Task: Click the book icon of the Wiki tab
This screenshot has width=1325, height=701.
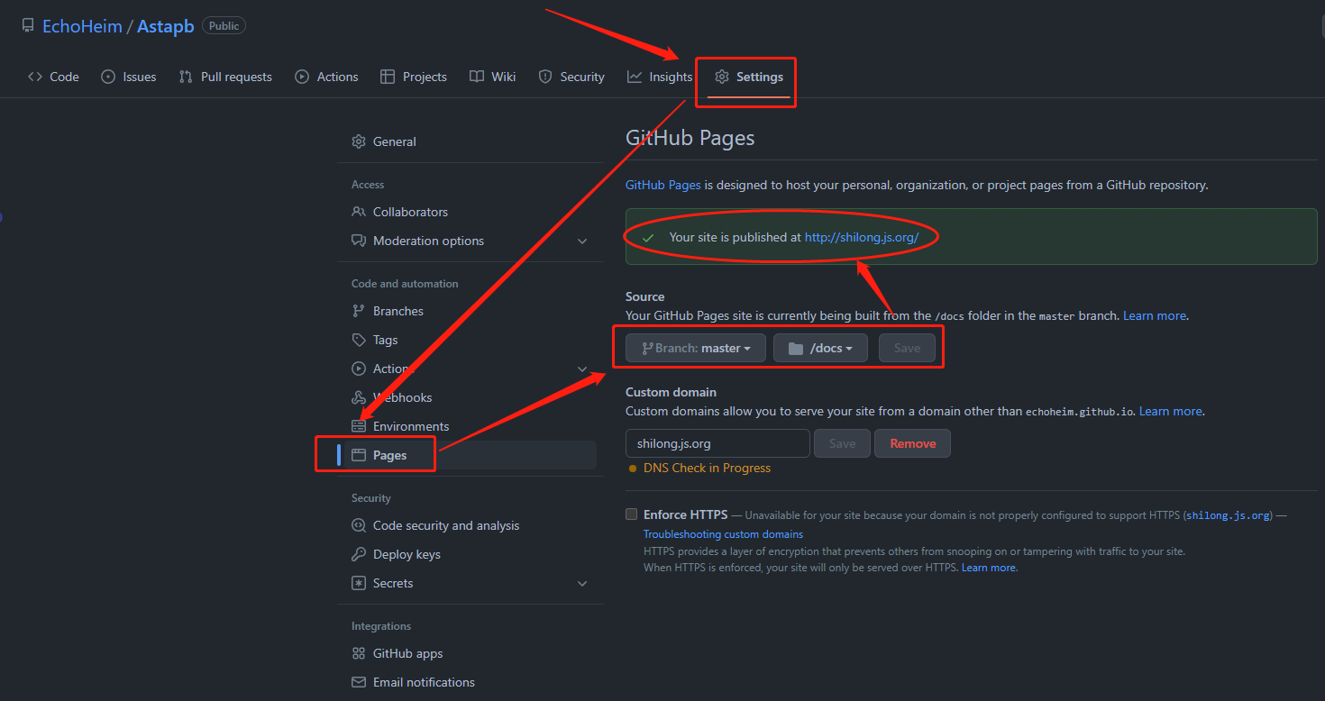Action: pyautogui.click(x=477, y=77)
